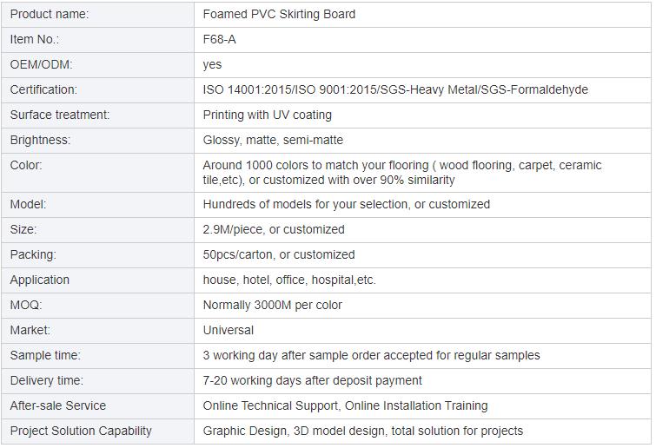
Task: Click the "Surface treatment:" label
Action: click(x=60, y=115)
